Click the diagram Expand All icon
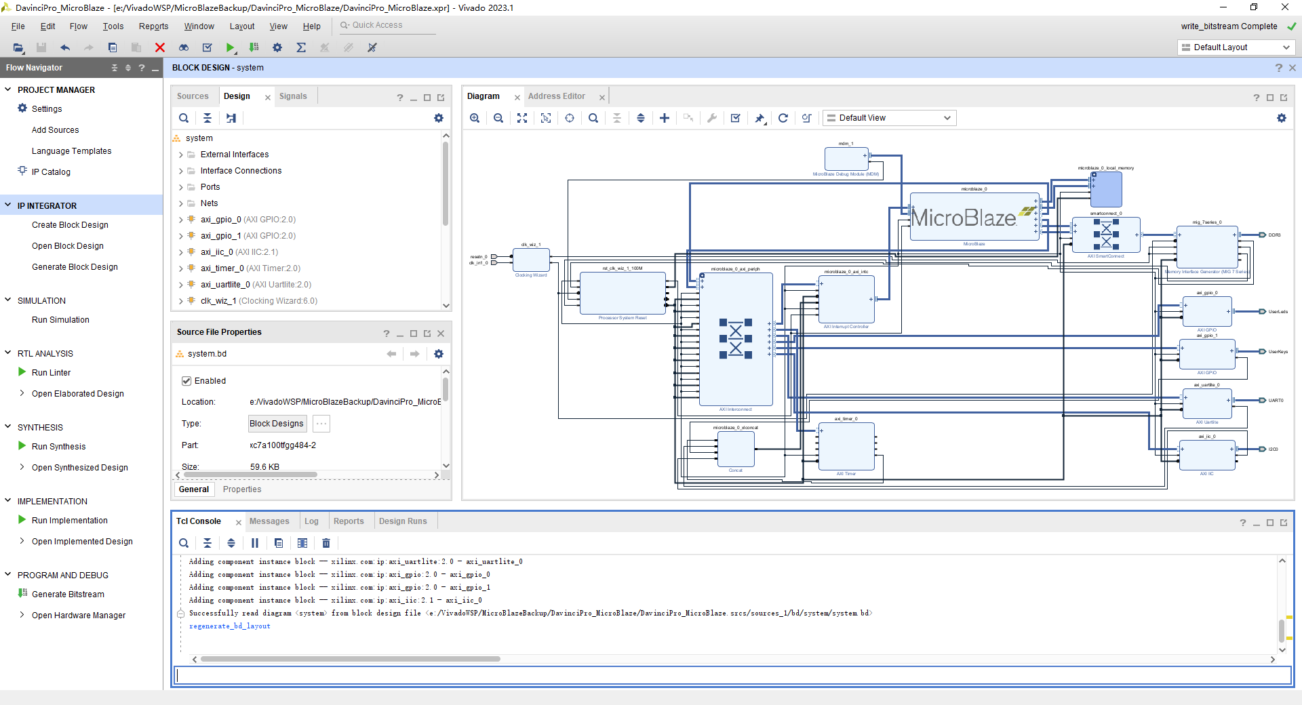Image resolution: width=1302 pixels, height=705 pixels. click(x=641, y=118)
